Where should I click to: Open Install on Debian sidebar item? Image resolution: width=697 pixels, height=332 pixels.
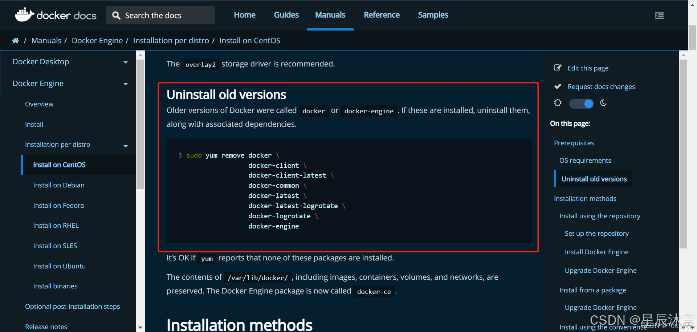click(x=59, y=185)
